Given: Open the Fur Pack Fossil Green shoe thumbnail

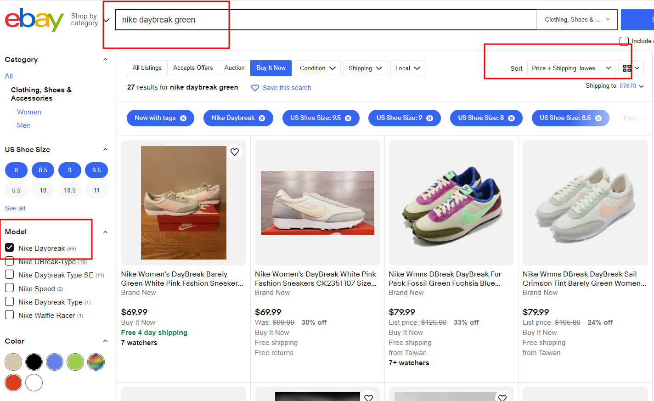Looking at the screenshot, I should click(451, 203).
